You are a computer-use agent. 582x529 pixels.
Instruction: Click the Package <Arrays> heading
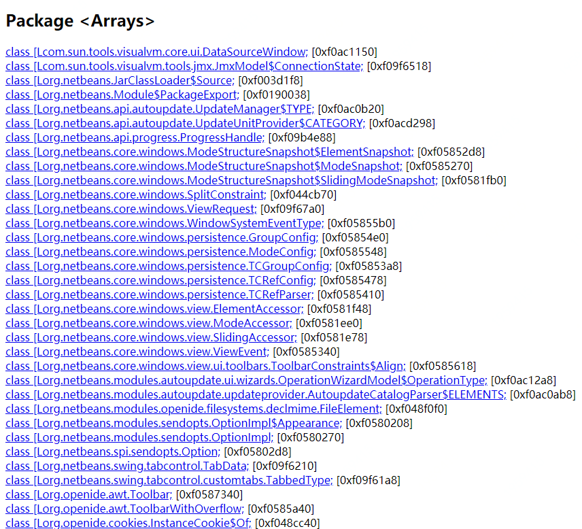[80, 21]
